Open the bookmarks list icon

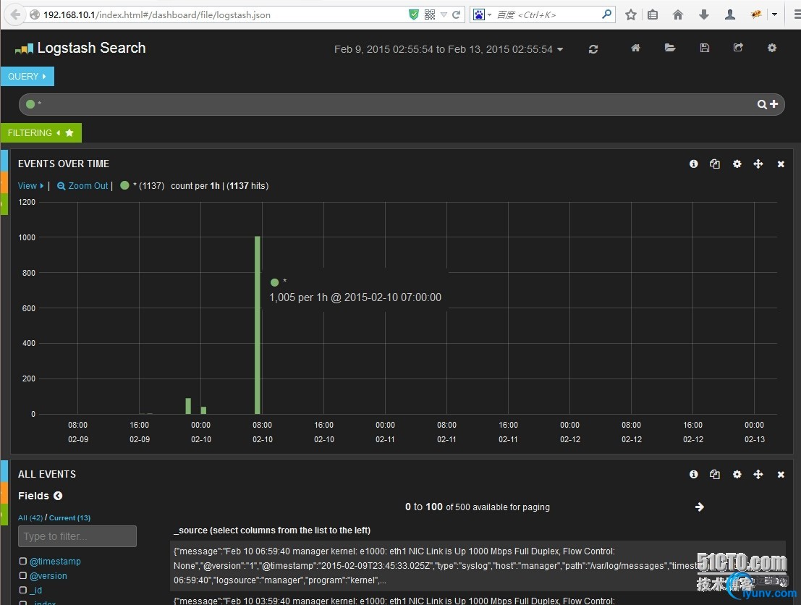coord(653,14)
